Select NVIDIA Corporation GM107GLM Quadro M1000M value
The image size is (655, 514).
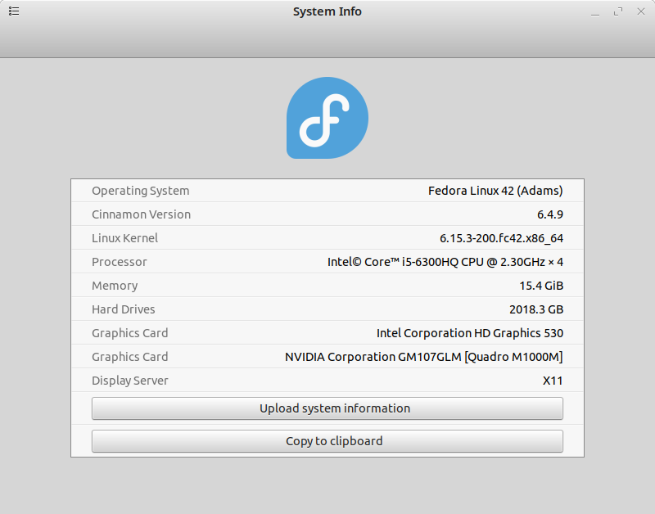[424, 357]
